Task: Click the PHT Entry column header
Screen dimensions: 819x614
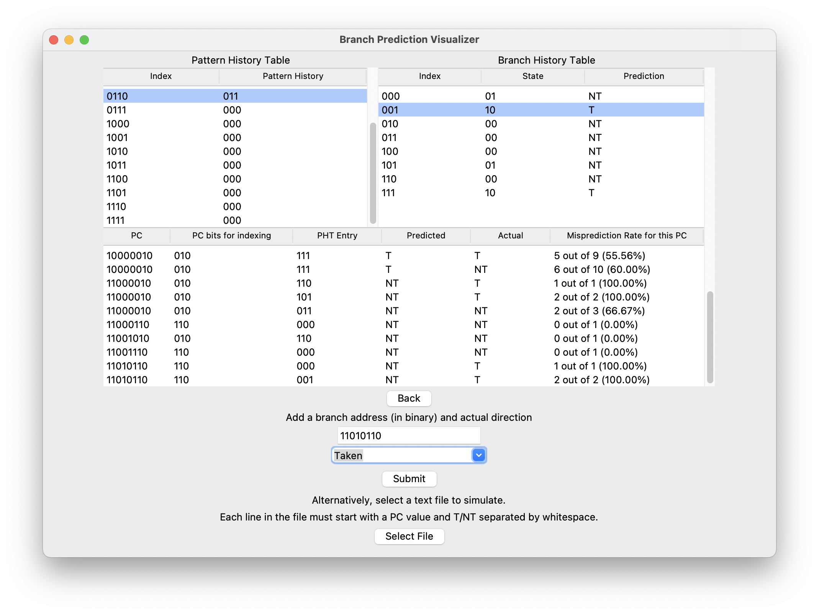Action: (337, 236)
